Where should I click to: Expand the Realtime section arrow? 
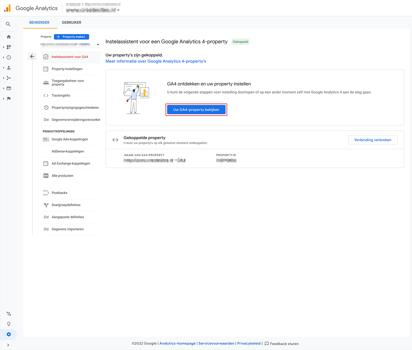4,57
